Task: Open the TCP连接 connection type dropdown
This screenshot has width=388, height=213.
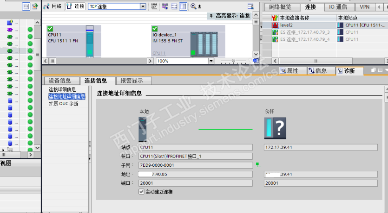Action: (143, 6)
